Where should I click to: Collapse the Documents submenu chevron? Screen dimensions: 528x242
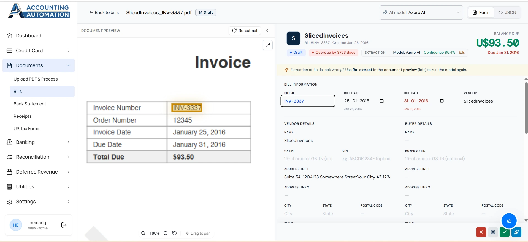(x=69, y=65)
